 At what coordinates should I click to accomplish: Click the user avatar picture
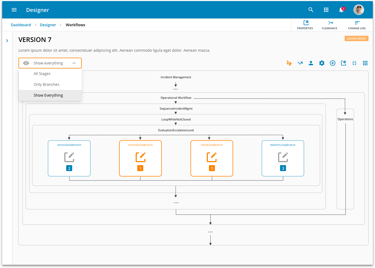pyautogui.click(x=358, y=10)
